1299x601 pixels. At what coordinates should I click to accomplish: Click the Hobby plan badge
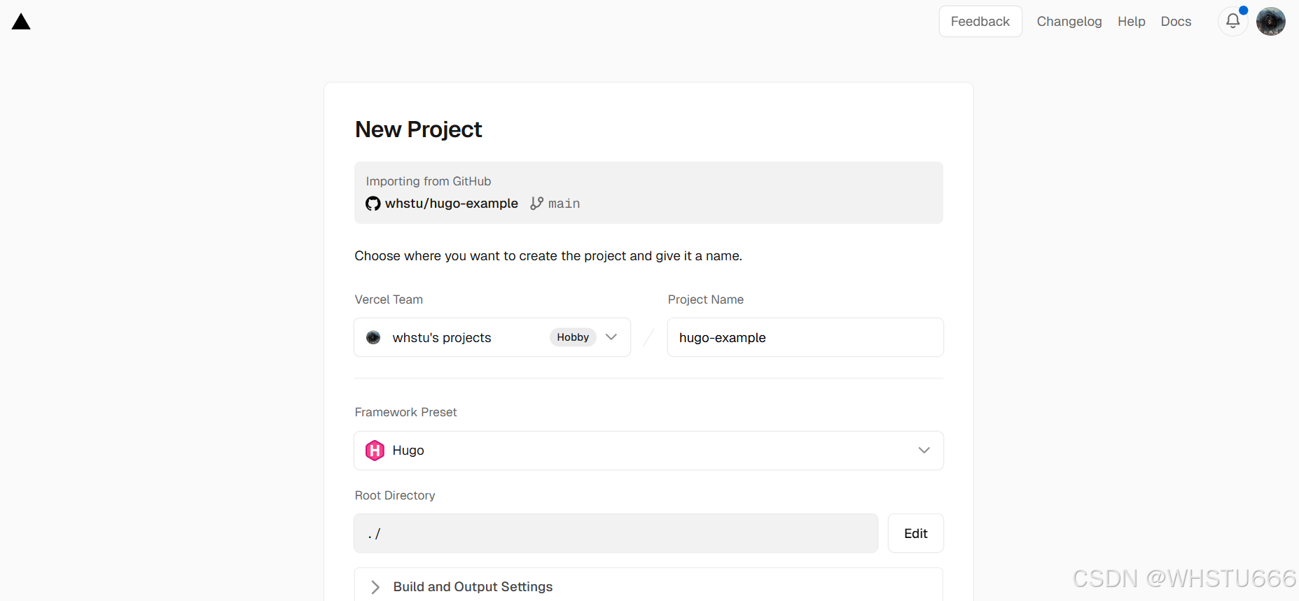click(573, 338)
